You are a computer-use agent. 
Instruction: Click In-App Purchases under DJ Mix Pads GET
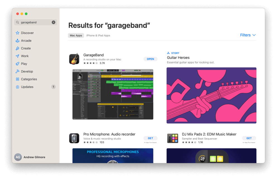(x=249, y=143)
